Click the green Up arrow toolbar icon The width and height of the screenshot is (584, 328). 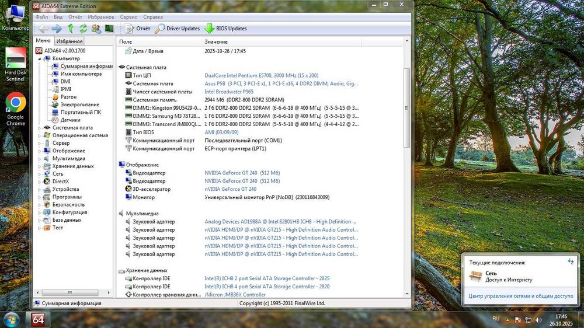71,28
